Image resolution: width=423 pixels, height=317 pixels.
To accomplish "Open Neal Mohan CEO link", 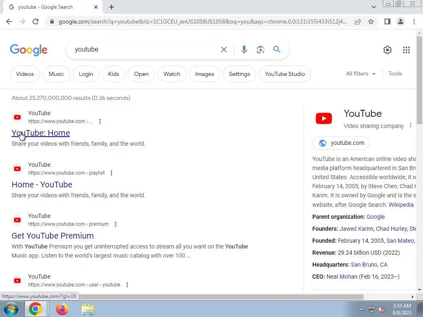I will pos(342,277).
